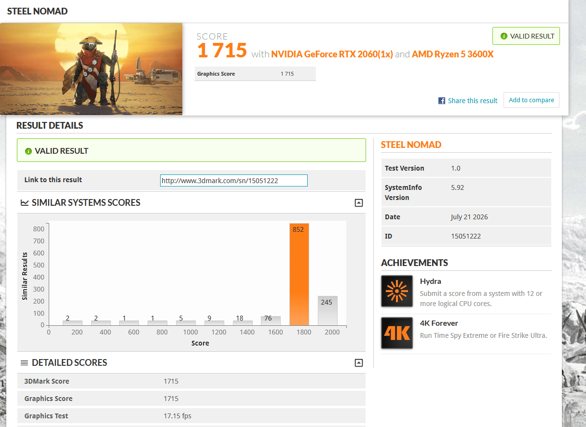This screenshot has width=586, height=427.
Task: Click the 3DMark Score 1715 row
Action: coord(191,381)
